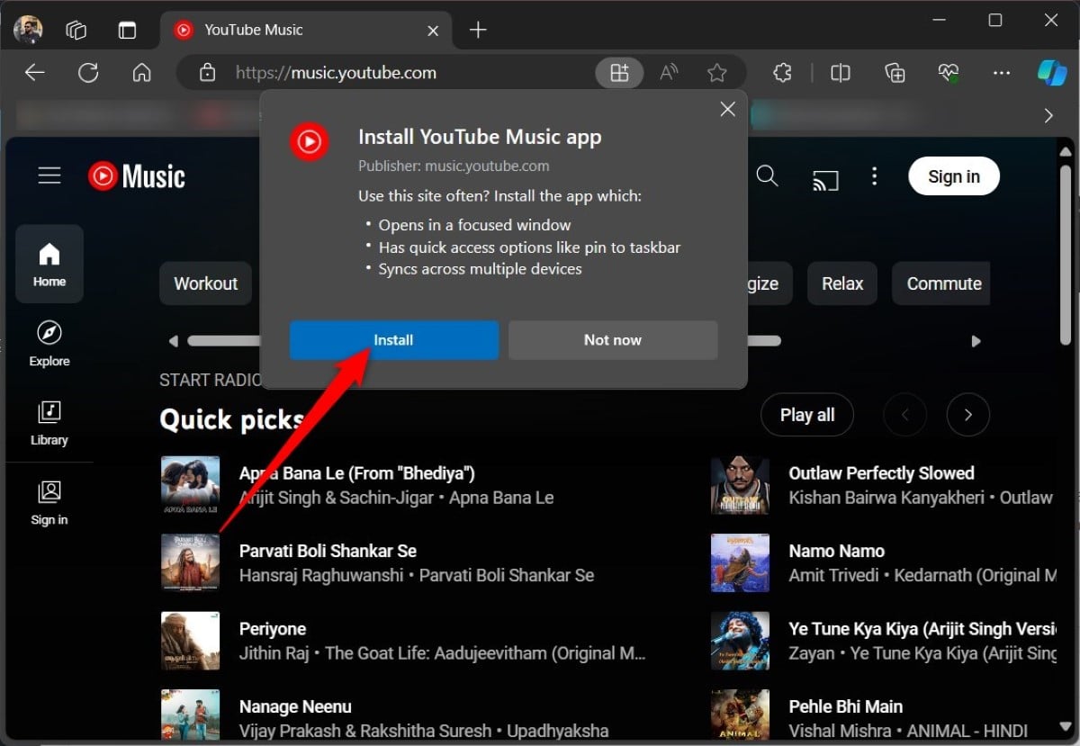Toggle the favorites star in address bar
The height and width of the screenshot is (746, 1080).
click(717, 72)
